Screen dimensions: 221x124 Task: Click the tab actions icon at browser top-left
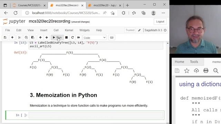click(x=5, y=6)
